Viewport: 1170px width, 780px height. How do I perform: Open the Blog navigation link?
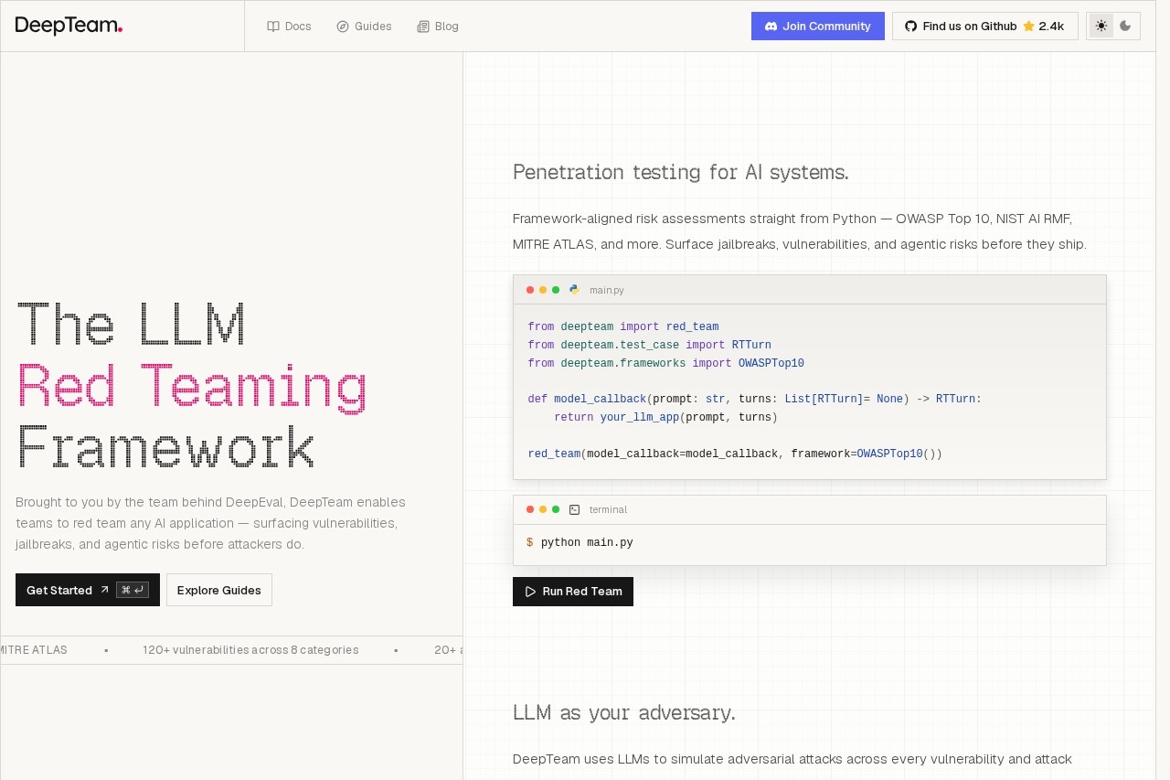(438, 27)
